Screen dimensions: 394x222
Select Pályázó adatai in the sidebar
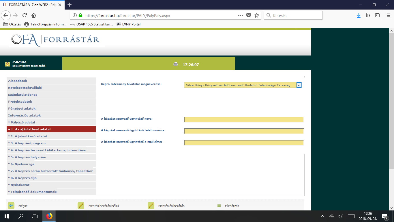(x=51, y=122)
